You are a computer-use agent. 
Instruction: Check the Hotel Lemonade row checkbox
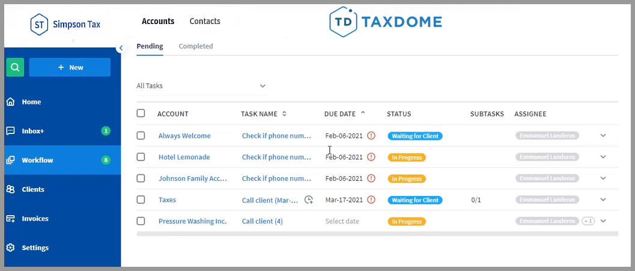pyautogui.click(x=141, y=157)
